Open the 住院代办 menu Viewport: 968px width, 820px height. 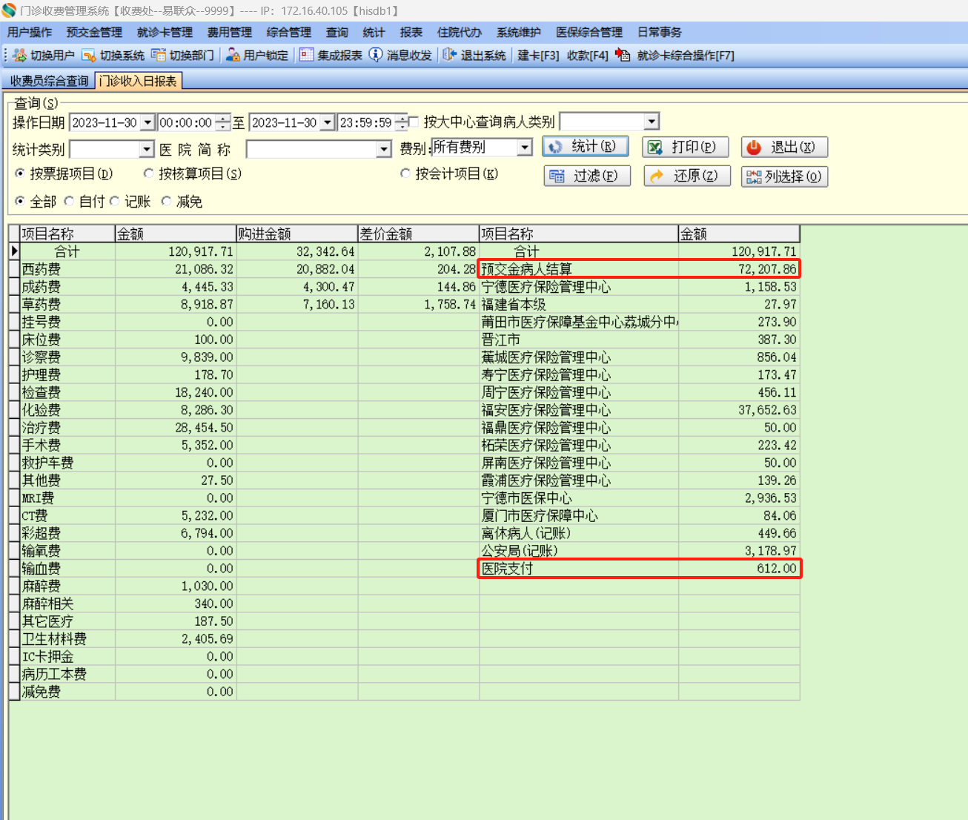click(x=460, y=33)
